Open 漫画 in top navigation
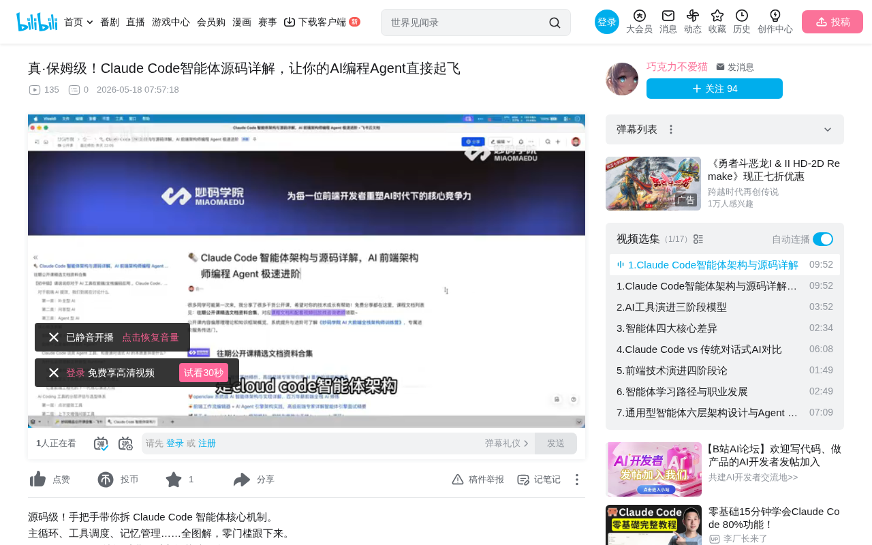This screenshot has width=872, height=545. coord(242,22)
